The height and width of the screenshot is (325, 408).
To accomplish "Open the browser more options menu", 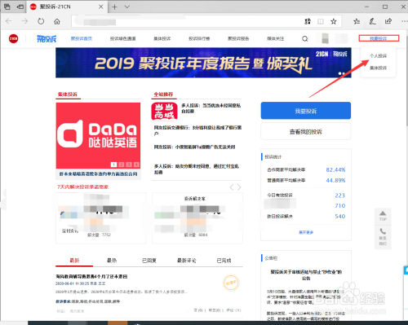I will point(405,21).
